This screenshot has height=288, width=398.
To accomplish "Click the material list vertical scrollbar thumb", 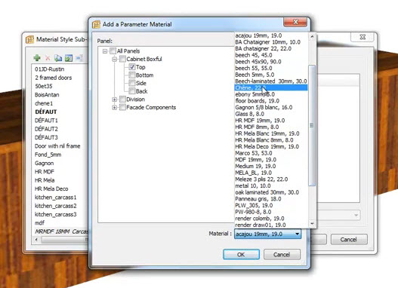I will [312, 125].
